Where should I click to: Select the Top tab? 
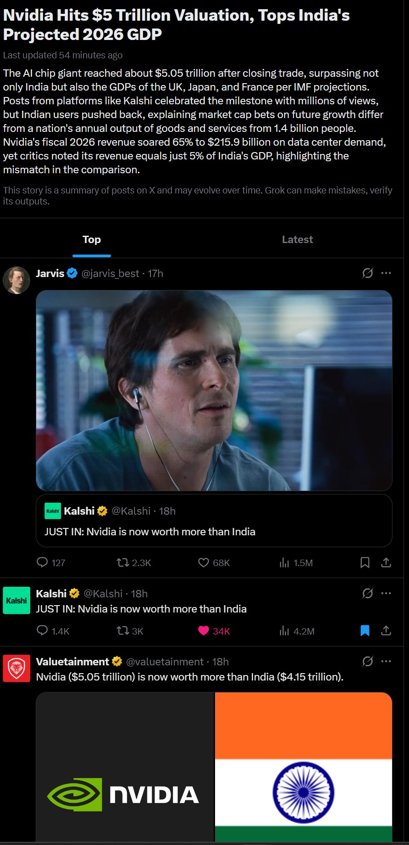pyautogui.click(x=92, y=239)
